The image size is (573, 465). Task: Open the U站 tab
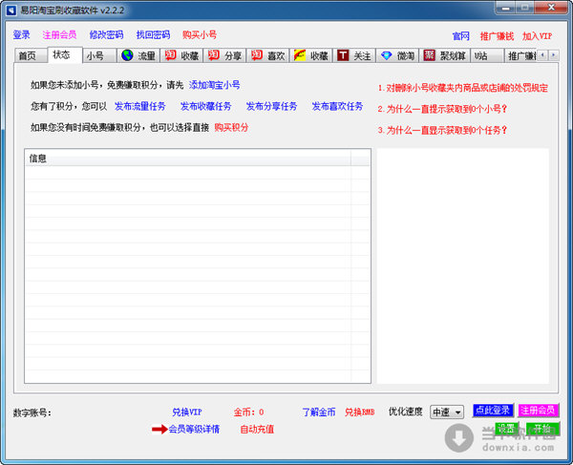click(487, 56)
